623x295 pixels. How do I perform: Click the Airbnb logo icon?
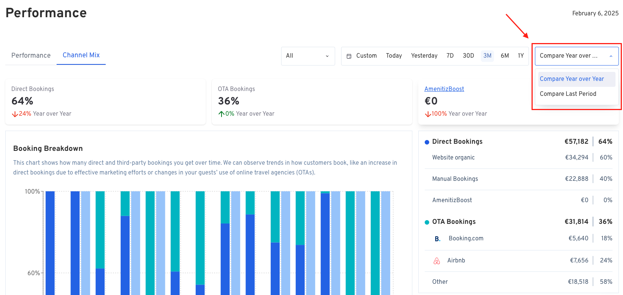(437, 261)
